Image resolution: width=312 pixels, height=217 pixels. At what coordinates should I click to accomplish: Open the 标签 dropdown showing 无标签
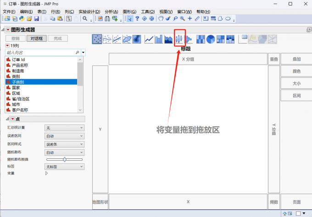click(x=65, y=167)
